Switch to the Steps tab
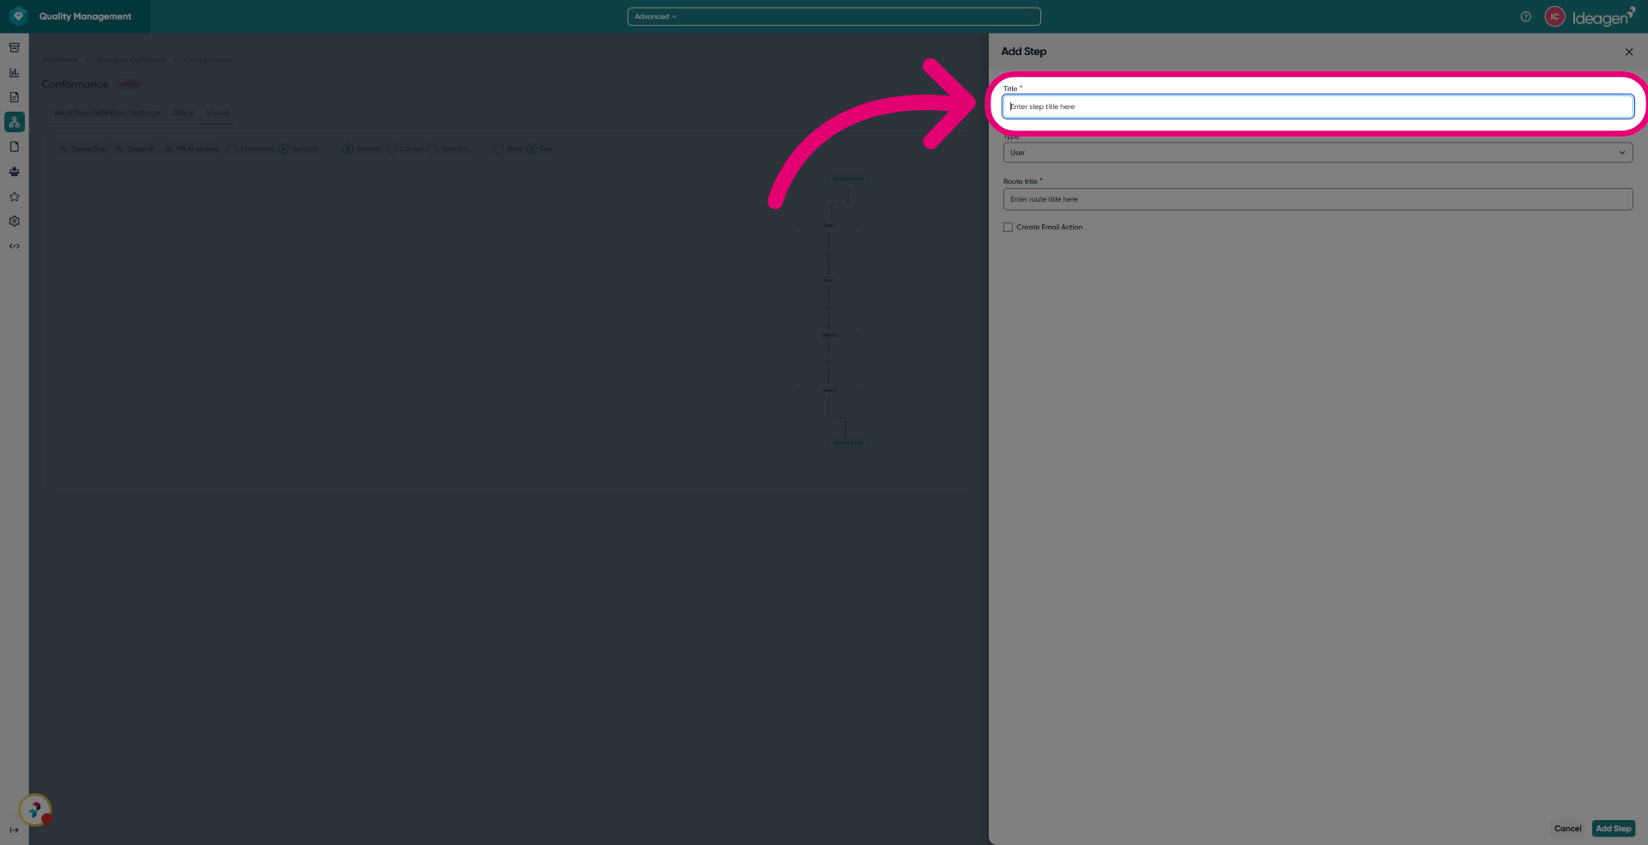1648x845 pixels. click(x=183, y=112)
